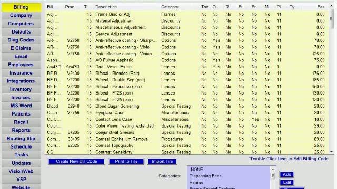Image resolution: width=337 pixels, height=189 pixels.
Task: Click the Import File button
Action: (x=162, y=161)
